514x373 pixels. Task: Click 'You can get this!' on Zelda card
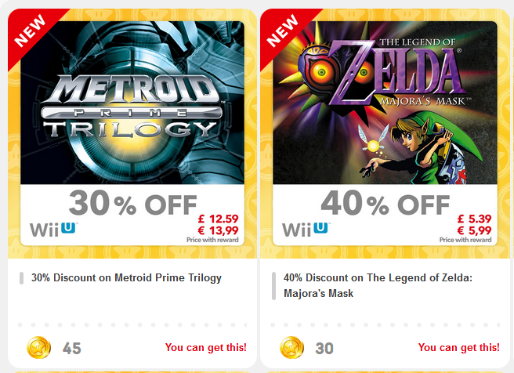pyautogui.click(x=458, y=347)
